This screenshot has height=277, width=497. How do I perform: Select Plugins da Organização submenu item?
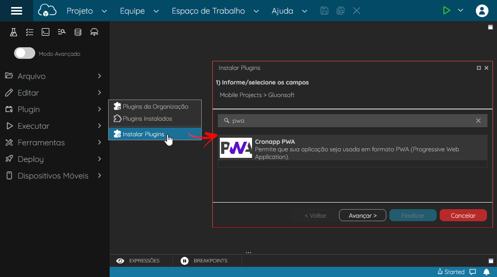pyautogui.click(x=155, y=107)
